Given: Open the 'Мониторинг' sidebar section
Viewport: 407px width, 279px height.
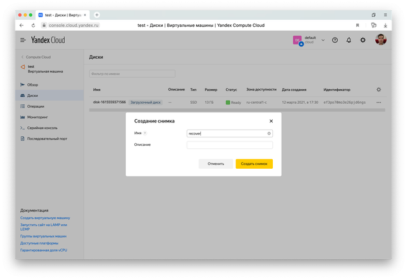Looking at the screenshot, I should pos(38,117).
